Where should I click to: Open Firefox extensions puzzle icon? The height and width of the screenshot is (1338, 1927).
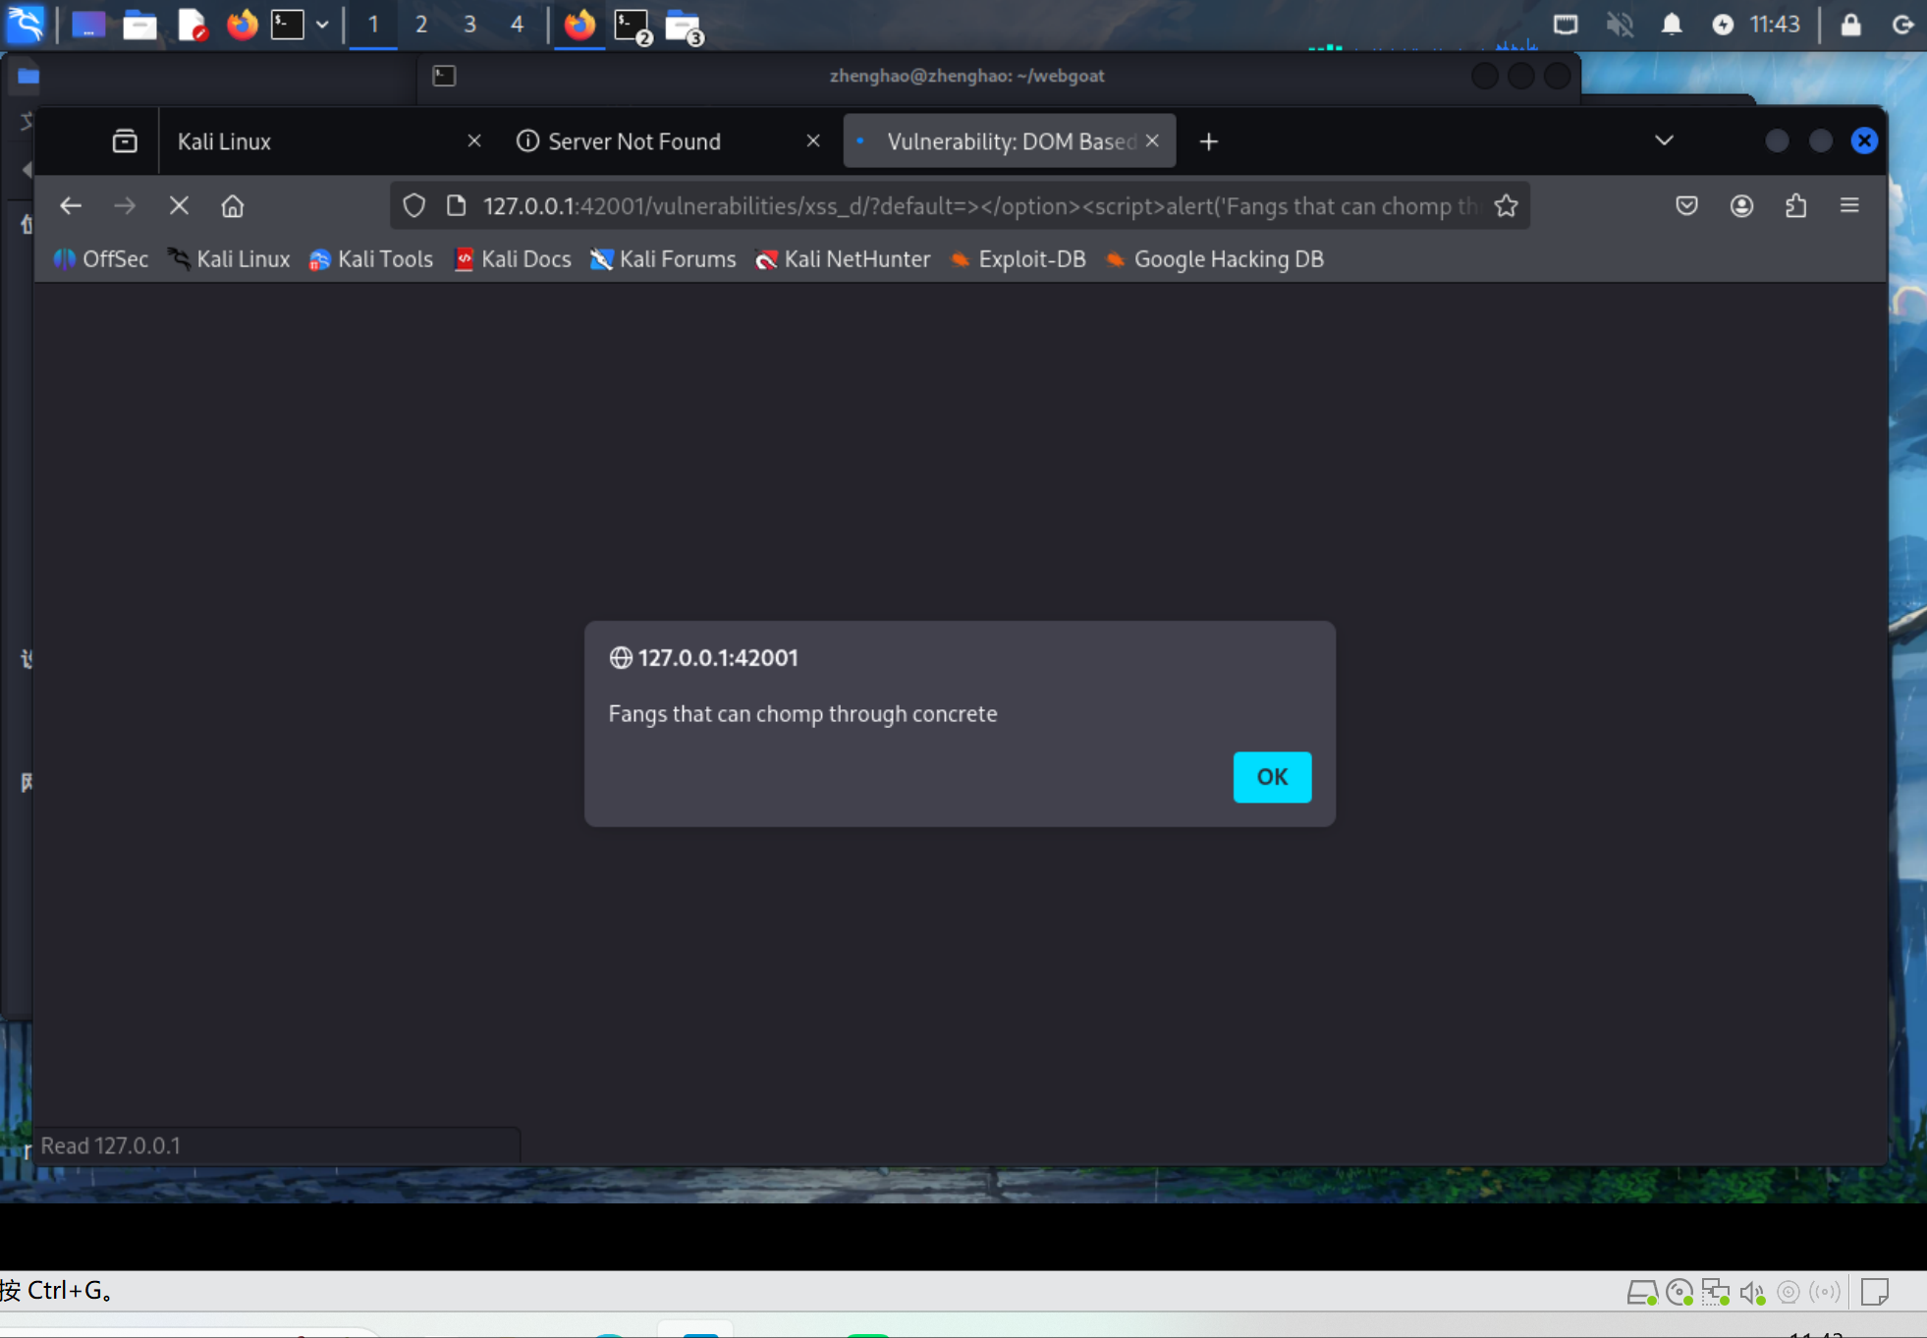coord(1795,206)
